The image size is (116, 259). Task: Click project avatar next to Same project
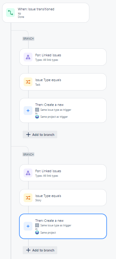pyautogui.click(x=37, y=233)
